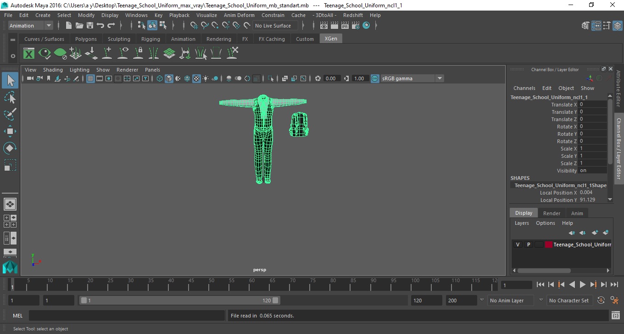The image size is (624, 334).
Task: Switch to the Polygons shelf tab
Action: (86, 39)
